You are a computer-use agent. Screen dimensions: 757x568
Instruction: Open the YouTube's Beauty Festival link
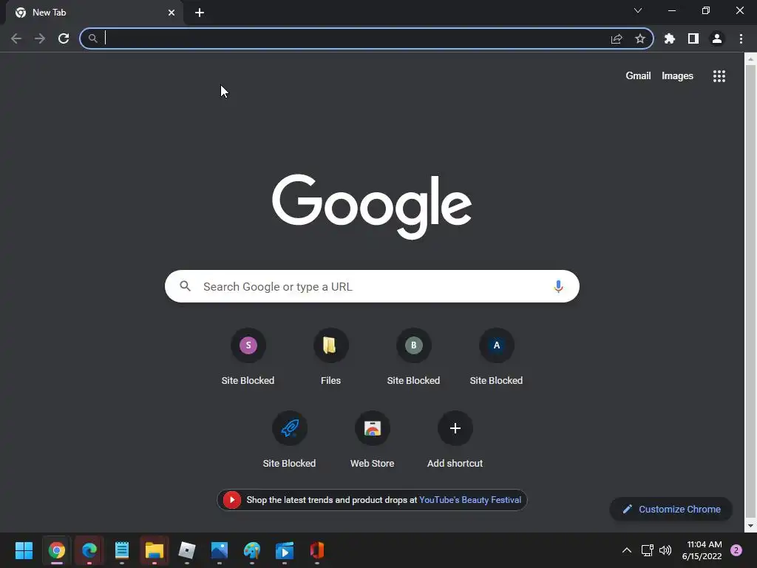[470, 500]
